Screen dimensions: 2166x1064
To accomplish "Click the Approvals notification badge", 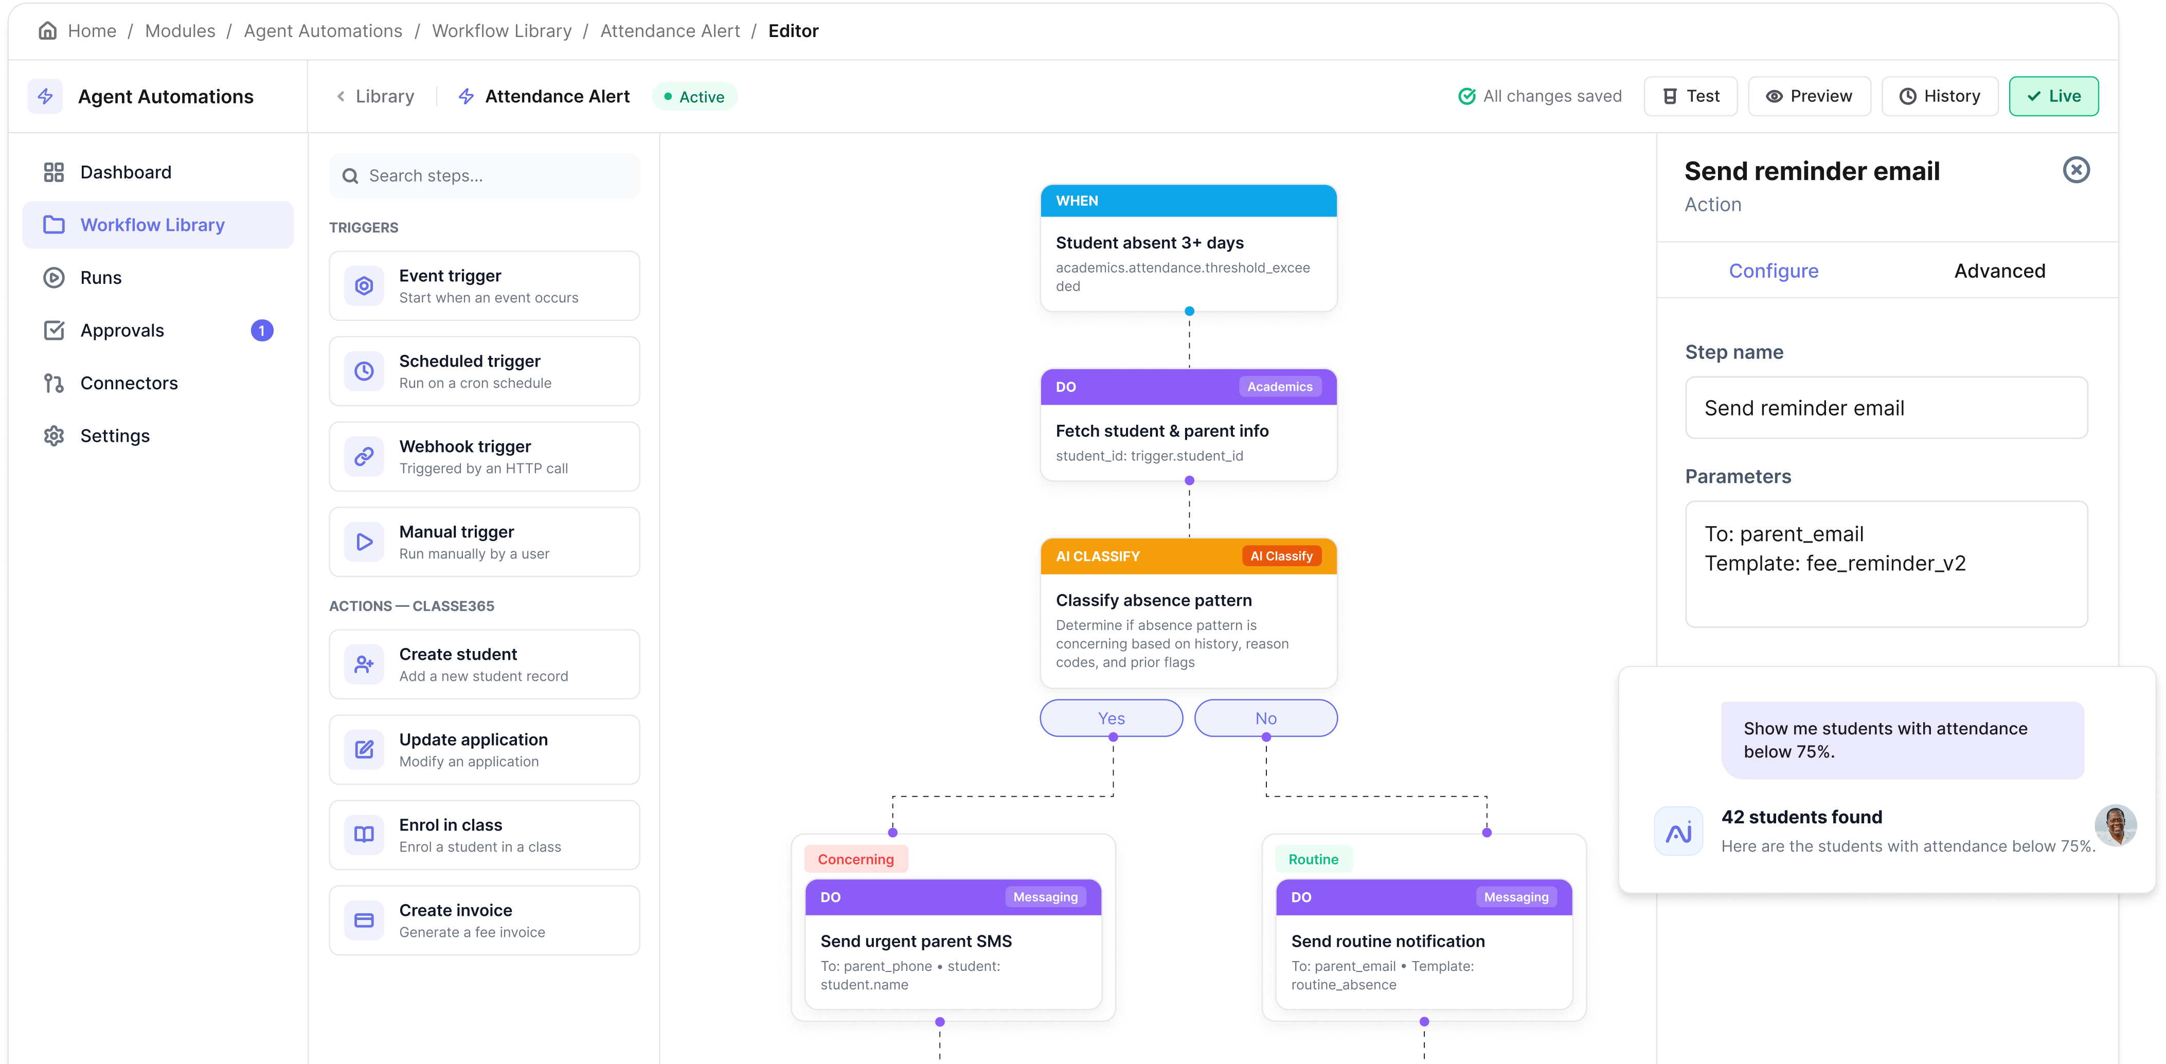I will (x=261, y=330).
